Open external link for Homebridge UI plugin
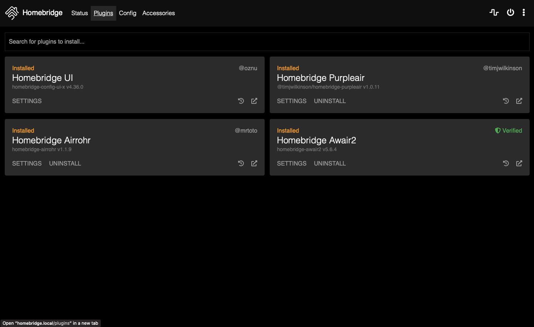The height and width of the screenshot is (327, 534). 254,101
